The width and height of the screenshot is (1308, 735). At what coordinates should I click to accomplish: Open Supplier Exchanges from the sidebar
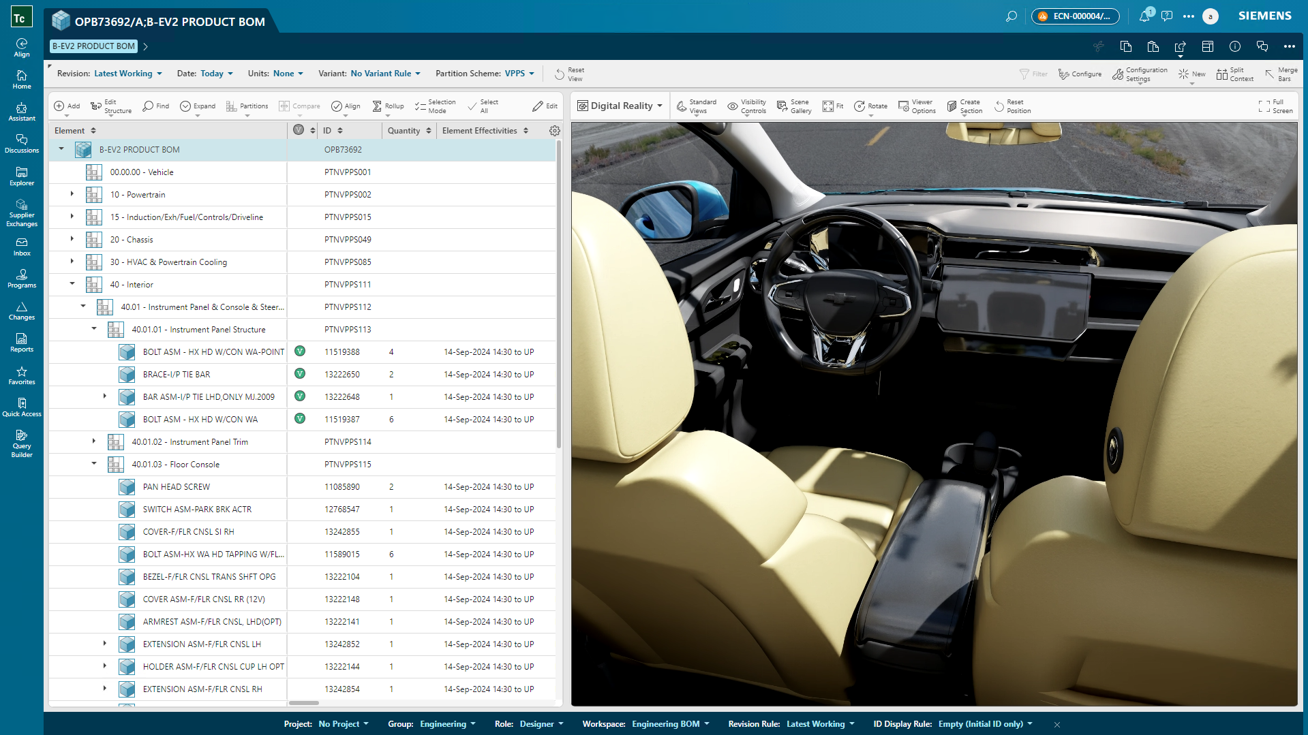coord(22,213)
